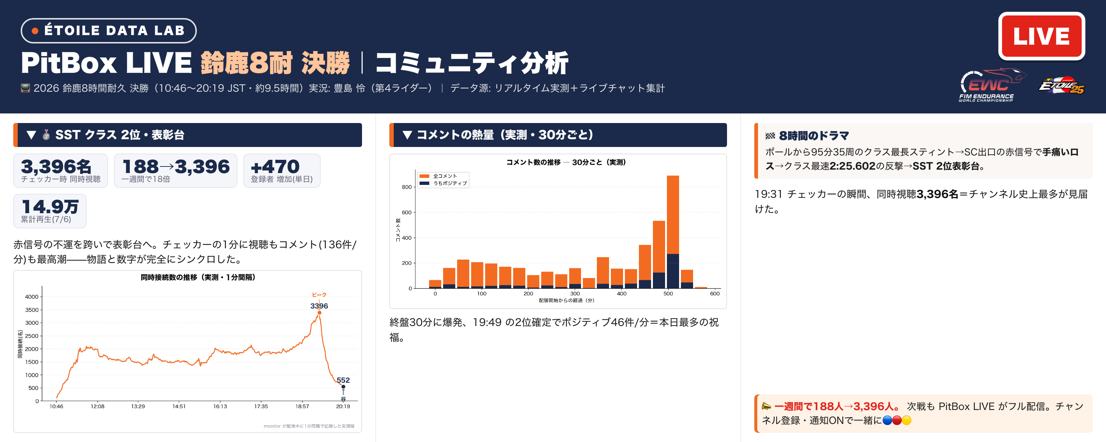Click the red circle emoji in callout

point(897,421)
